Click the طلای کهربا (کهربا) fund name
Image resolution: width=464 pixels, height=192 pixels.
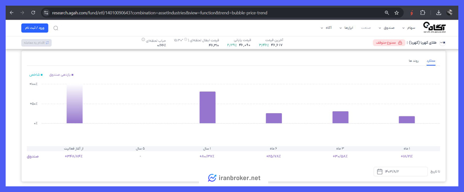[x=423, y=43]
